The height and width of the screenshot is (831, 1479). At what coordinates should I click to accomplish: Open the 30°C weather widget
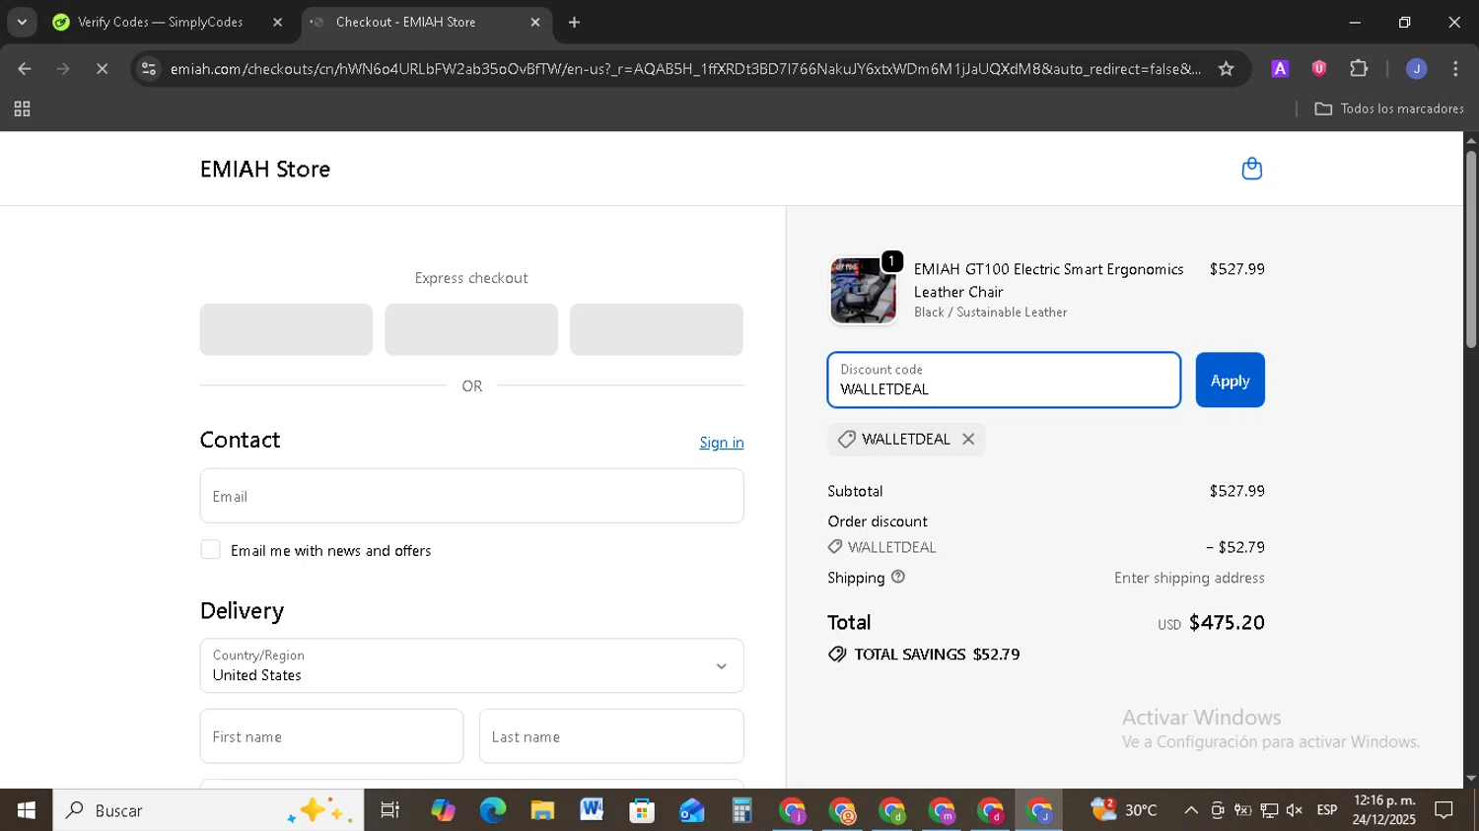pos(1124,810)
